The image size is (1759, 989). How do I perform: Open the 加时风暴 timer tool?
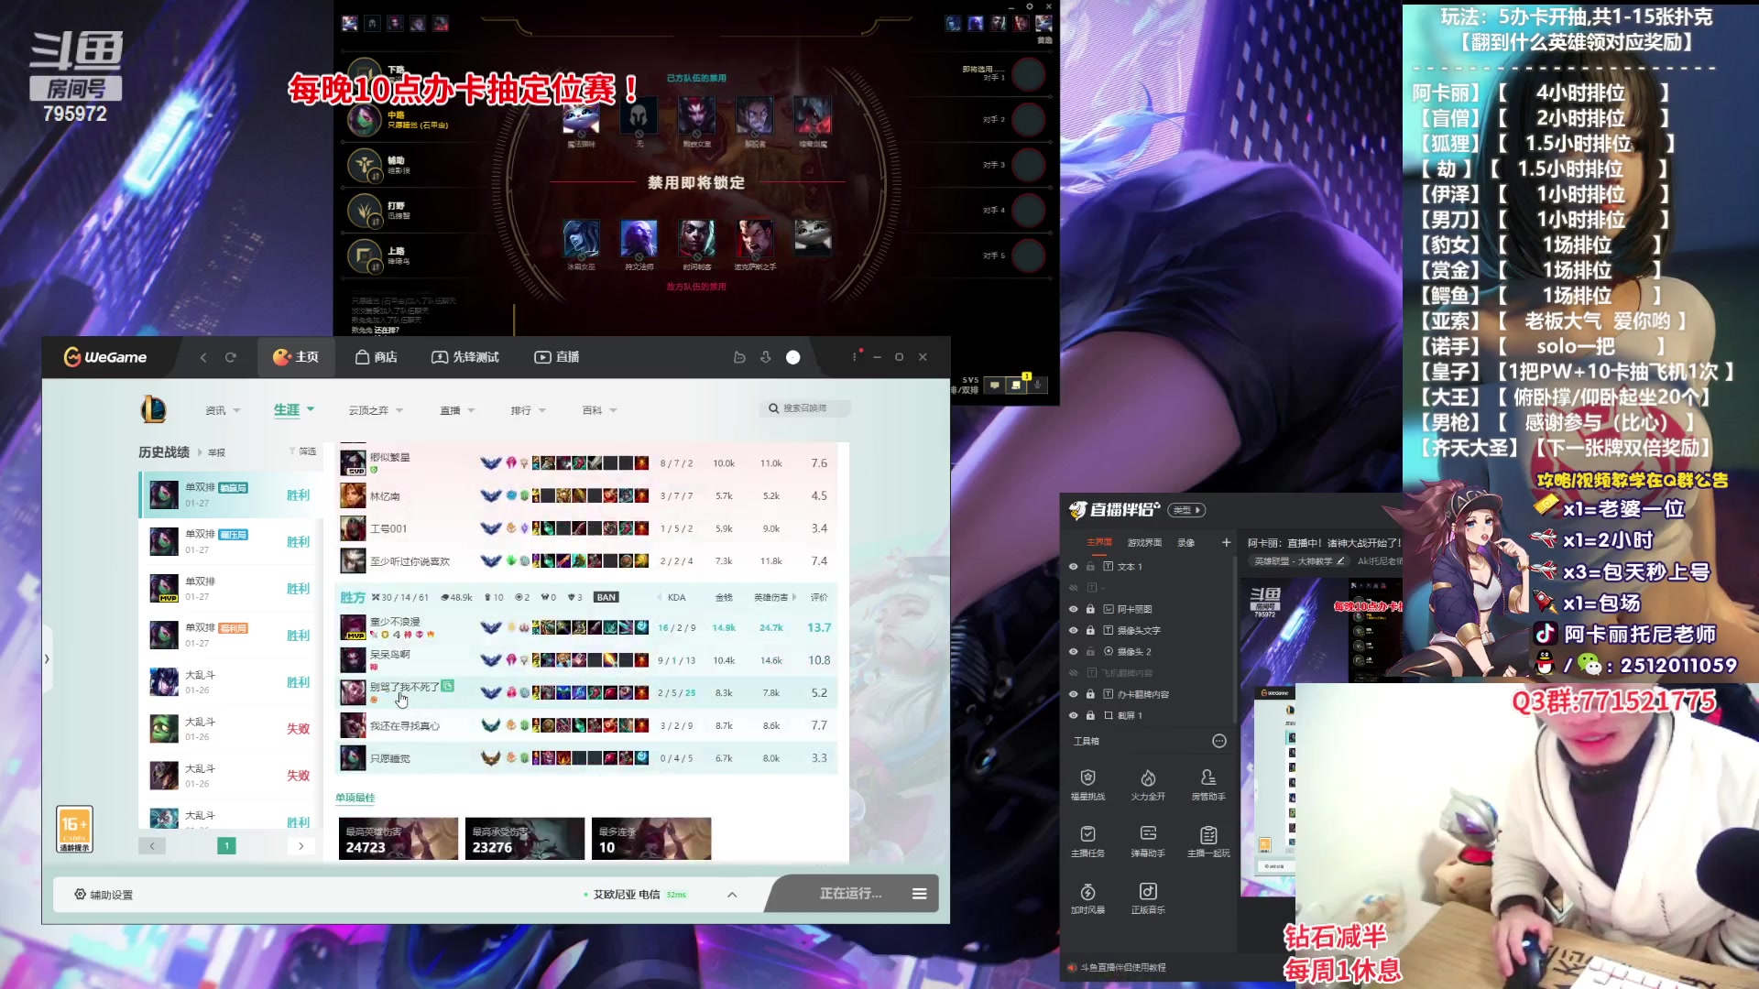tap(1087, 893)
